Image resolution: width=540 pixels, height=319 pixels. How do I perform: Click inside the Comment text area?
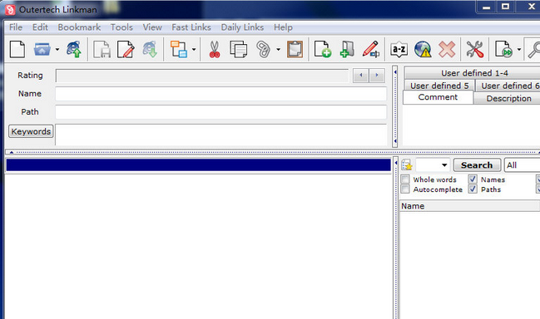(471, 125)
